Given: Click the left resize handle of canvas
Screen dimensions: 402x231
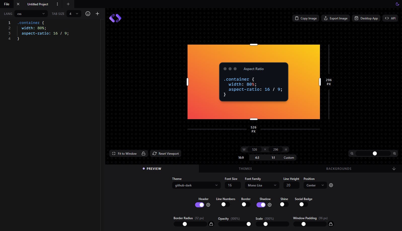Looking at the screenshot, I should click(188, 82).
